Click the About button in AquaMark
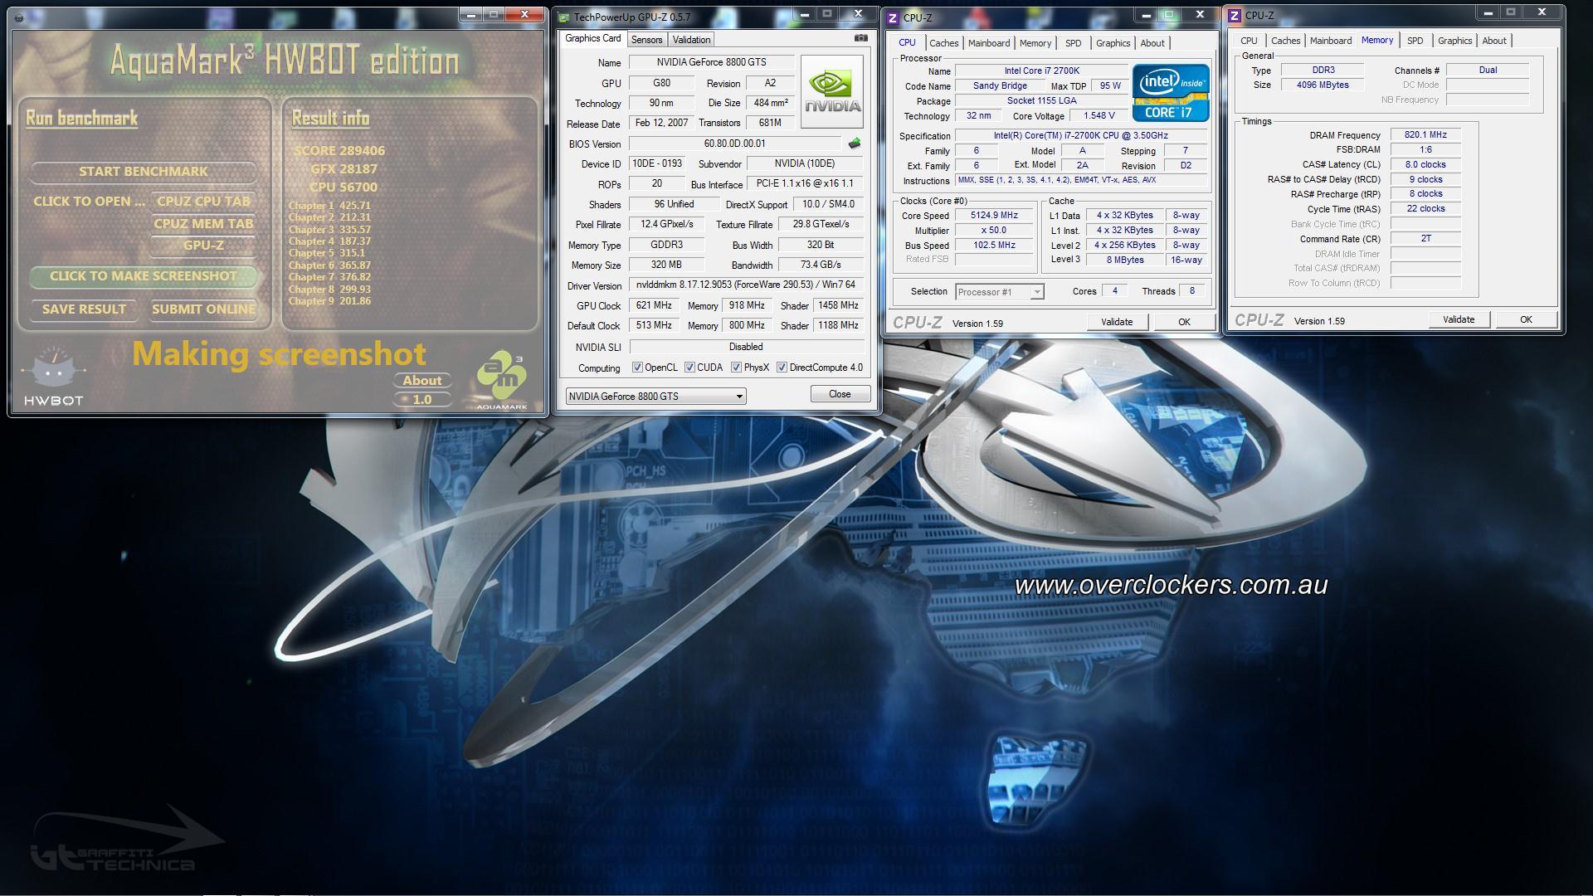 pos(422,381)
